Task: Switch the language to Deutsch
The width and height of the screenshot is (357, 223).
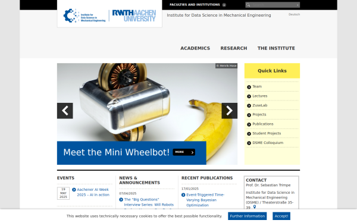Action: [294, 14]
